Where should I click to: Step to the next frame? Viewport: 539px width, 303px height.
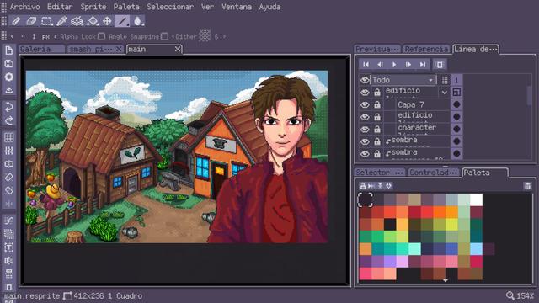(x=408, y=64)
